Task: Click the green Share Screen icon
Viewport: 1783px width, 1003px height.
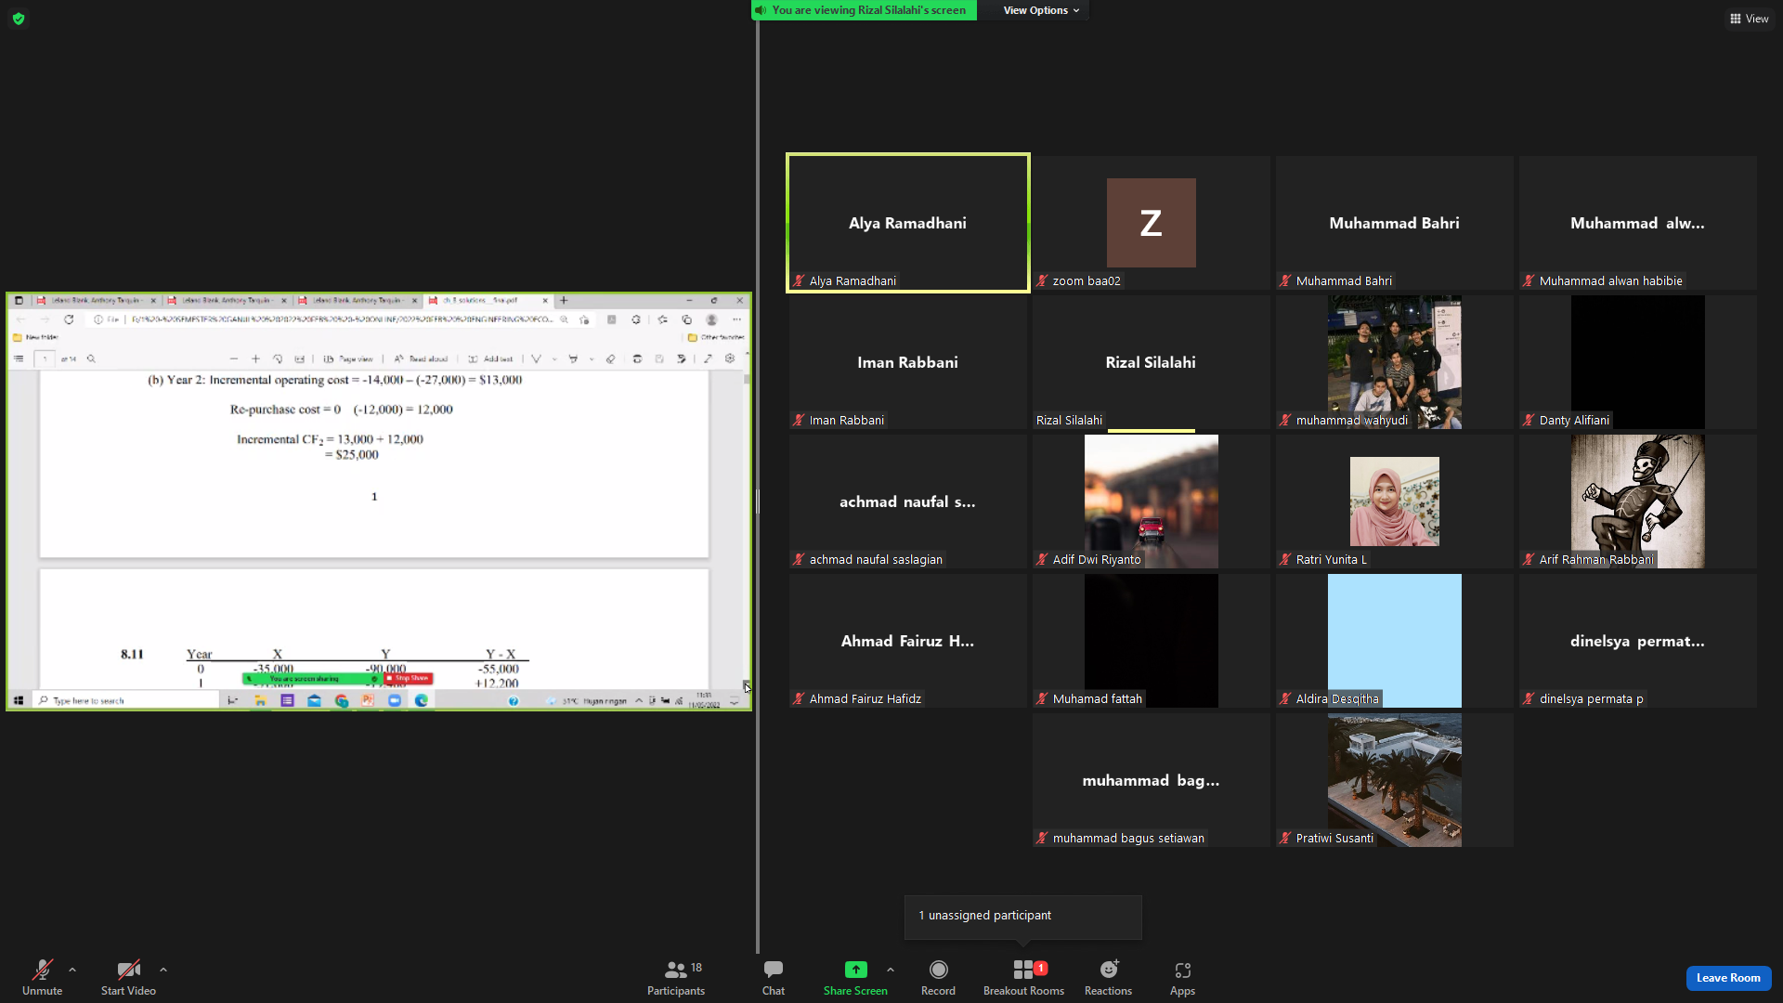Action: coord(855,970)
